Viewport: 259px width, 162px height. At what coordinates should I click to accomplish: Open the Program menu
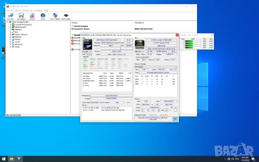tap(10, 10)
